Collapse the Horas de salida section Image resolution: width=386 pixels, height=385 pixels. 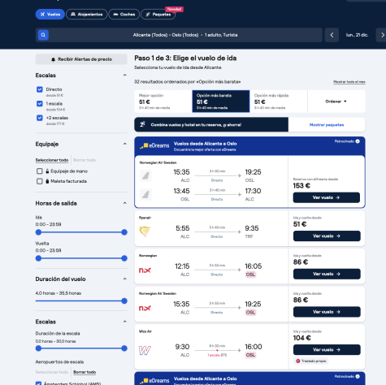click(124, 203)
